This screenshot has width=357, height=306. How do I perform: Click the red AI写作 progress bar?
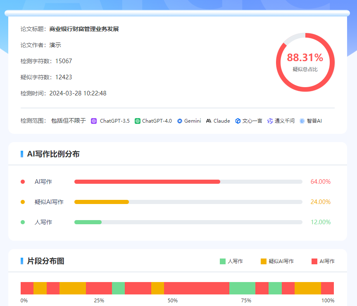(147, 182)
